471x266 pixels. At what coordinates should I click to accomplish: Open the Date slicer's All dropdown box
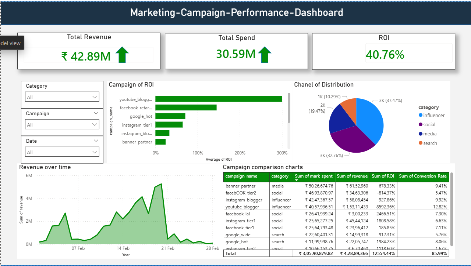point(62,152)
